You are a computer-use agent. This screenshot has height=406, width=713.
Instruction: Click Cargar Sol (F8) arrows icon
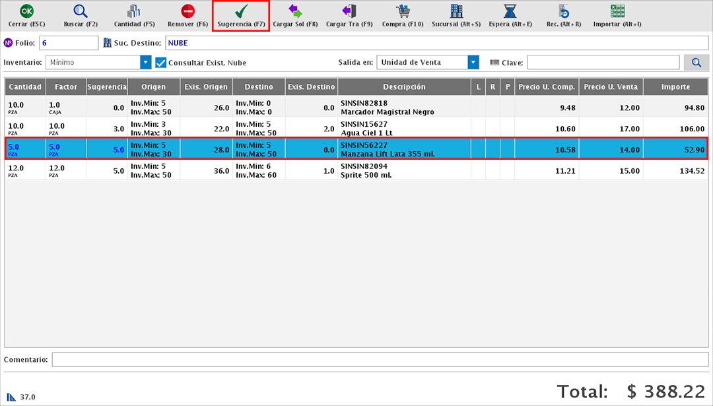click(x=295, y=11)
